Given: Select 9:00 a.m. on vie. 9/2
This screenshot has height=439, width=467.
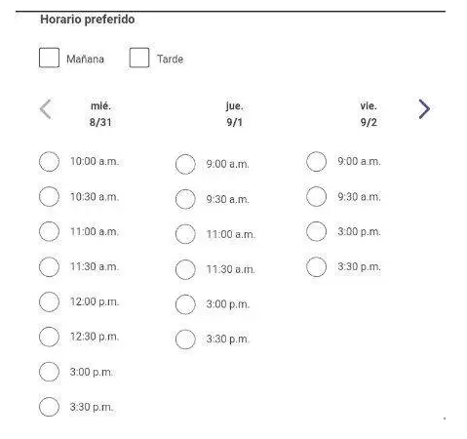Looking at the screenshot, I should pos(316,161).
